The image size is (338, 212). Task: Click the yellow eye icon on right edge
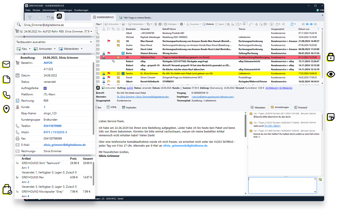[x=331, y=74]
